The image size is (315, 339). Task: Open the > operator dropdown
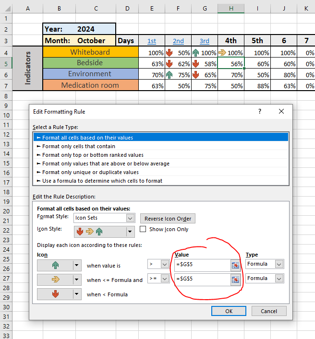pos(165,264)
